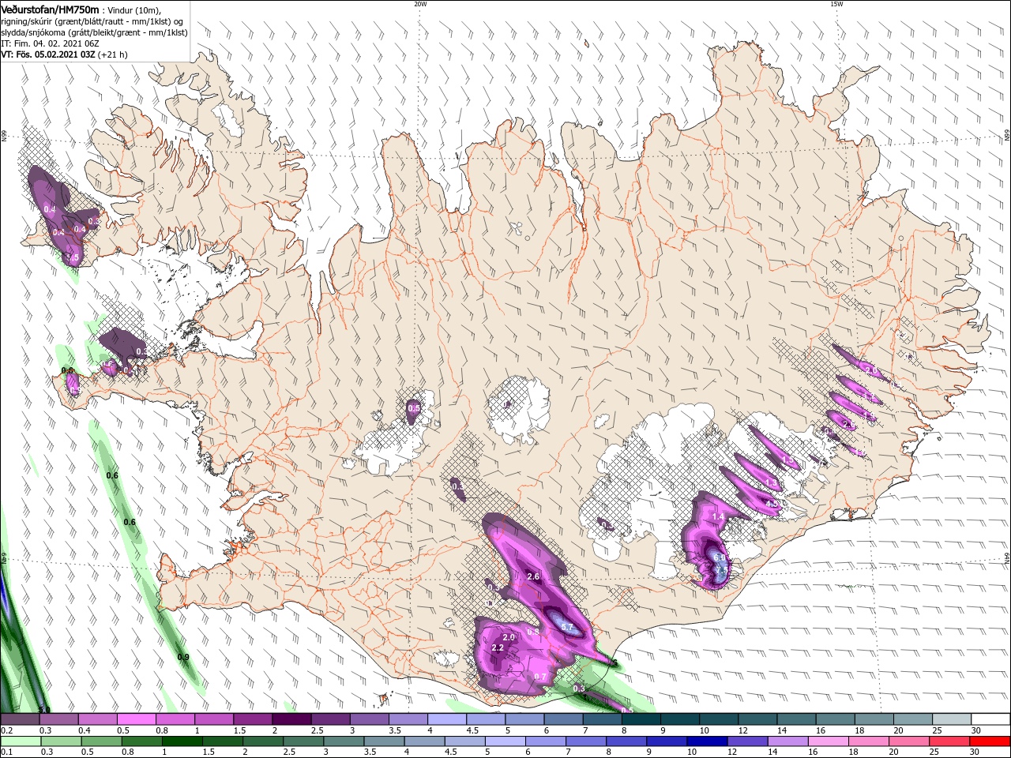The image size is (1011, 758).
Task: Click the 20W longitude label
Action: point(419,4)
